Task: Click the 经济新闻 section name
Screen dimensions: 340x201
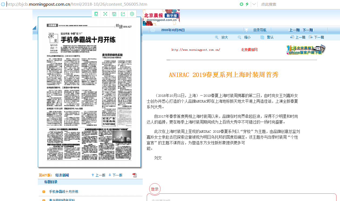Action: click(62, 175)
